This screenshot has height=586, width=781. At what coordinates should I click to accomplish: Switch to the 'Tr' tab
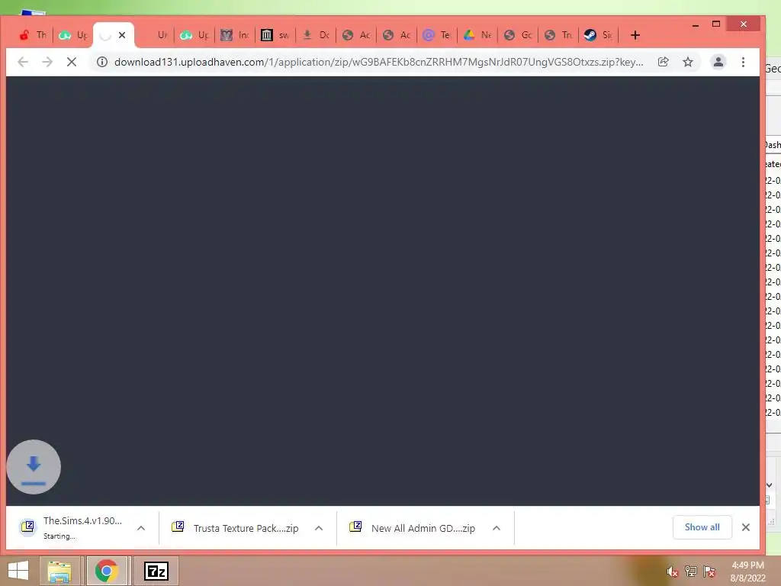pyautogui.click(x=558, y=35)
